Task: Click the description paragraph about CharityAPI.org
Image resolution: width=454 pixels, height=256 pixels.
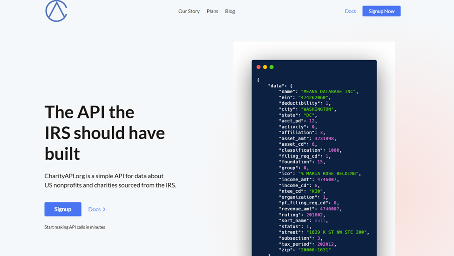Action: (110, 181)
